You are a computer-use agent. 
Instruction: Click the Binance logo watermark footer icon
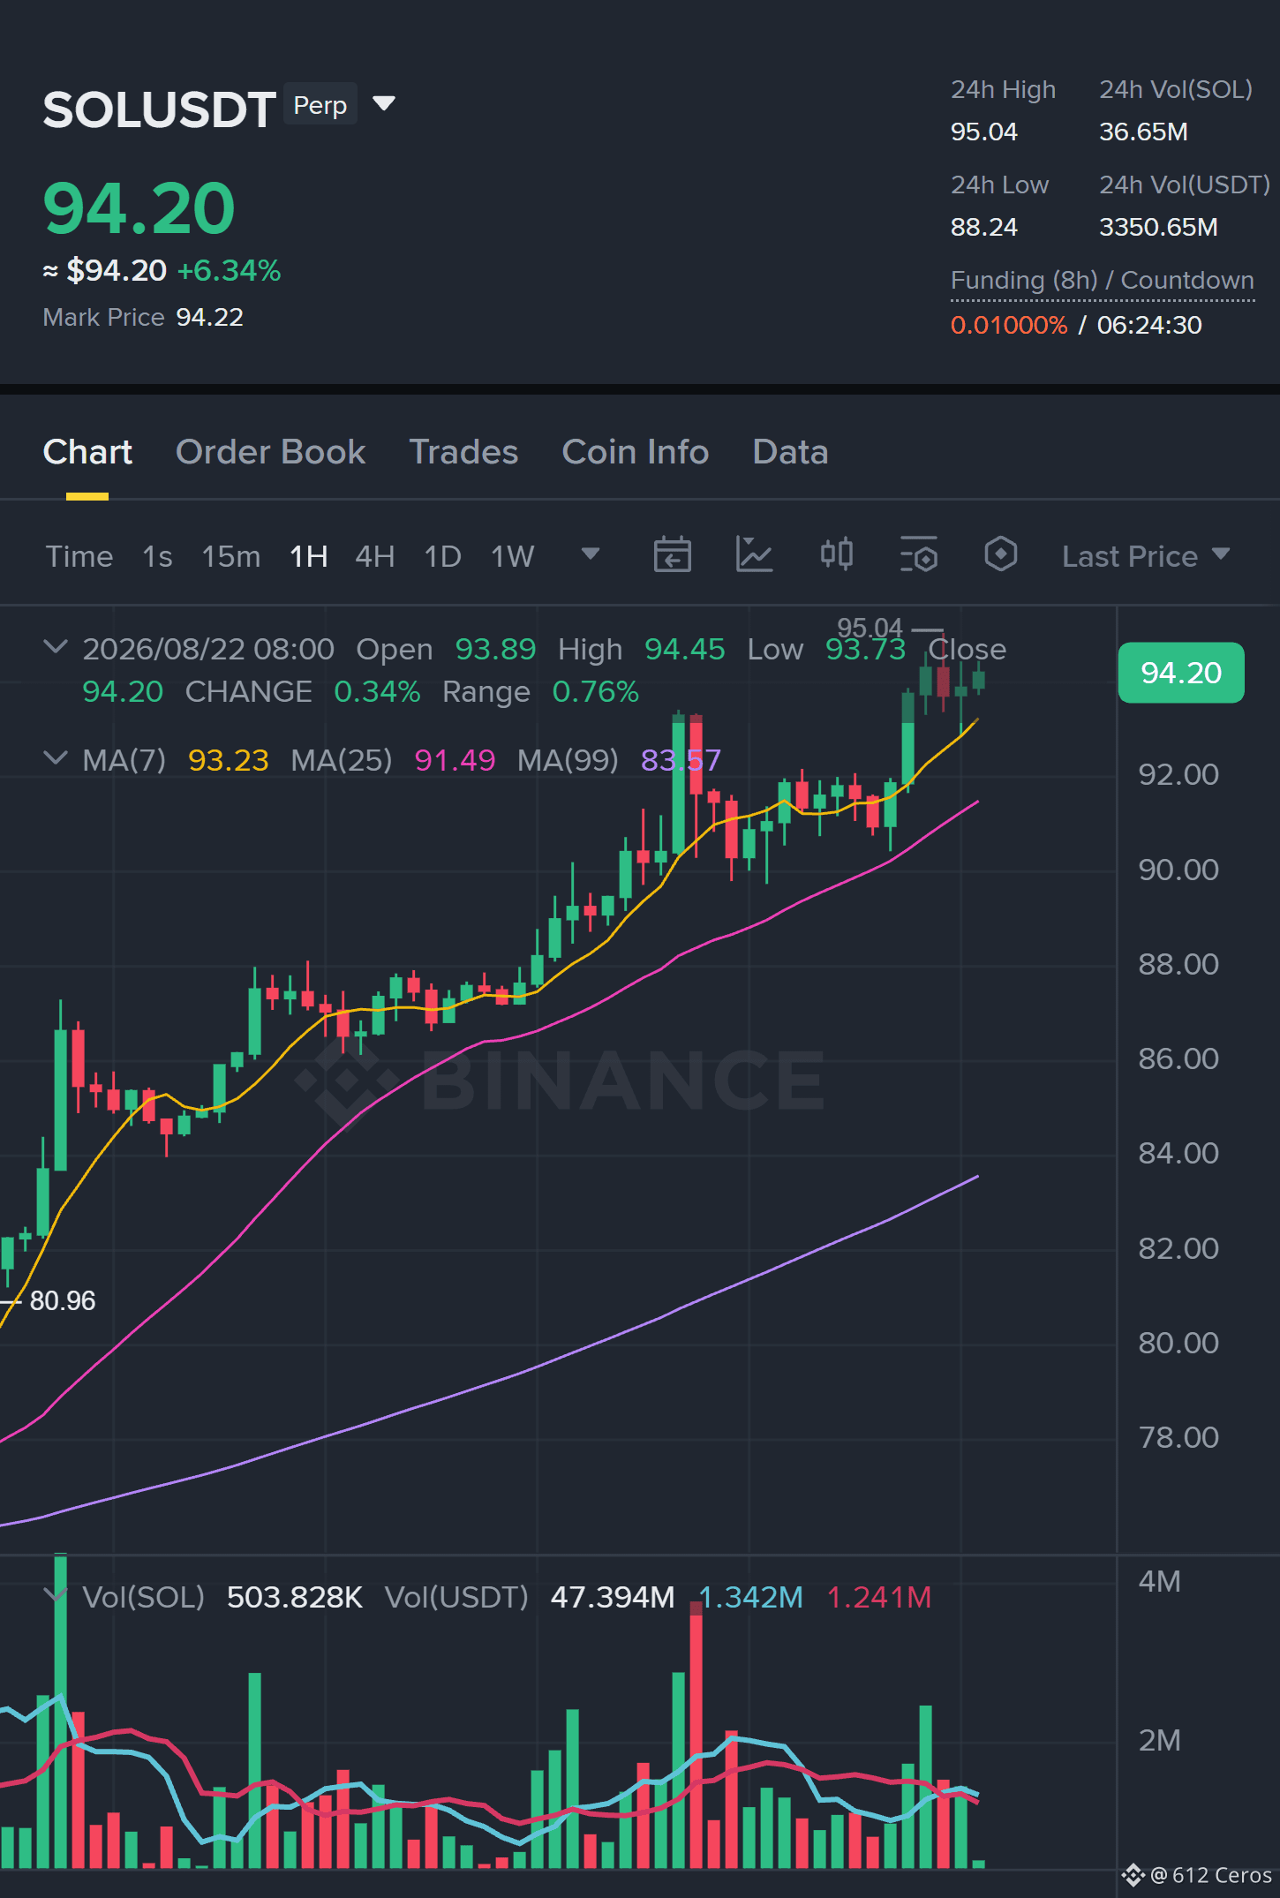[x=1133, y=1874]
